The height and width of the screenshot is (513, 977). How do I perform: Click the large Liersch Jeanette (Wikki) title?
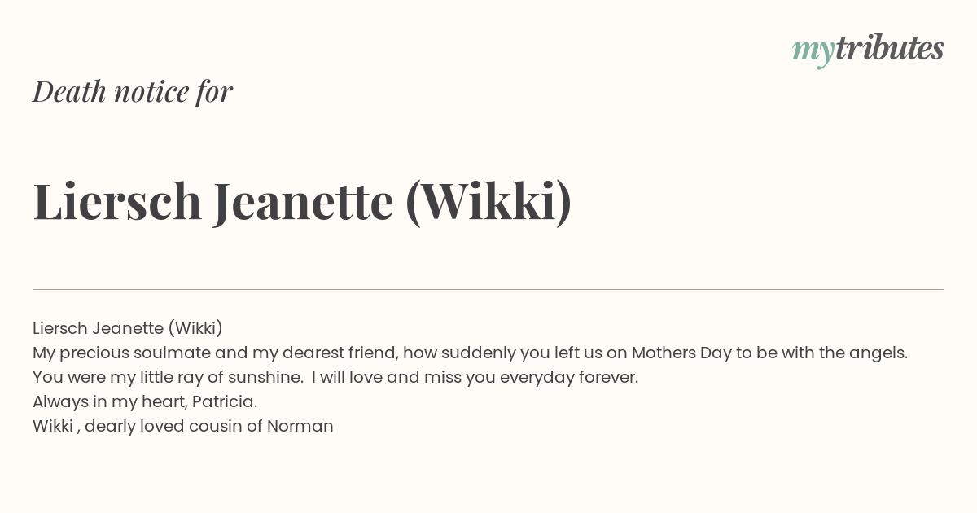(302, 202)
